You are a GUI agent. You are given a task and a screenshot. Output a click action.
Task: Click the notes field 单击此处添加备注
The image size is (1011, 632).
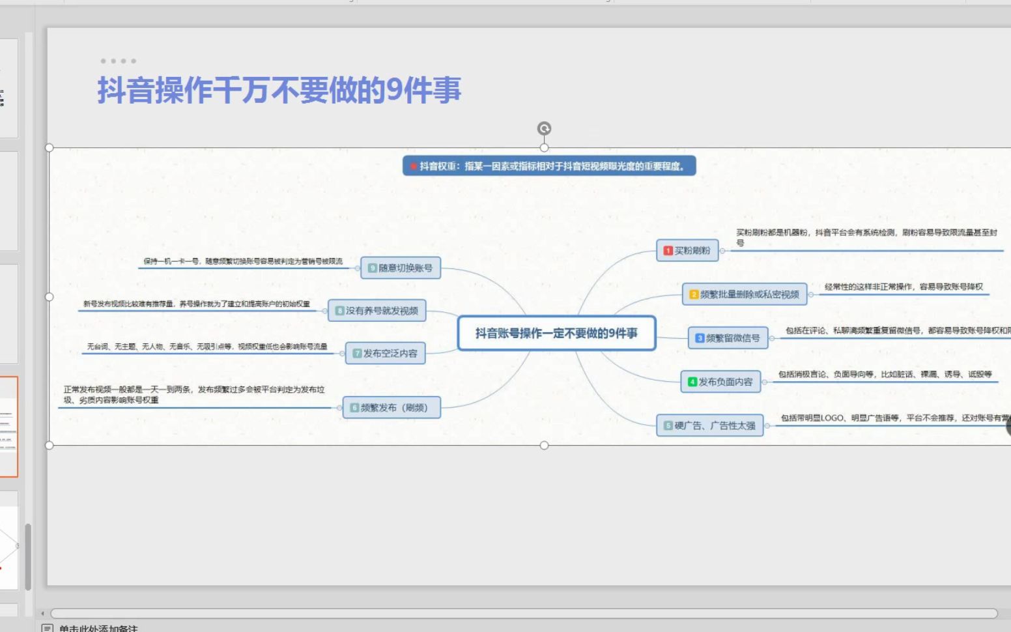point(98,628)
